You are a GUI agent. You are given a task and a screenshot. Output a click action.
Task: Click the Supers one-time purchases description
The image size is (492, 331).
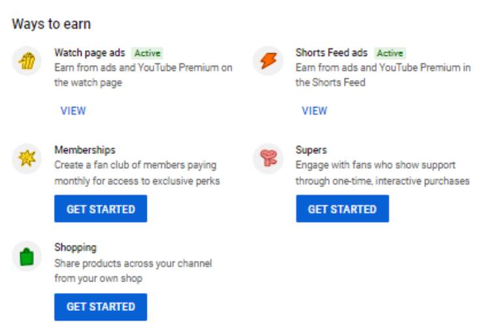pos(382,173)
